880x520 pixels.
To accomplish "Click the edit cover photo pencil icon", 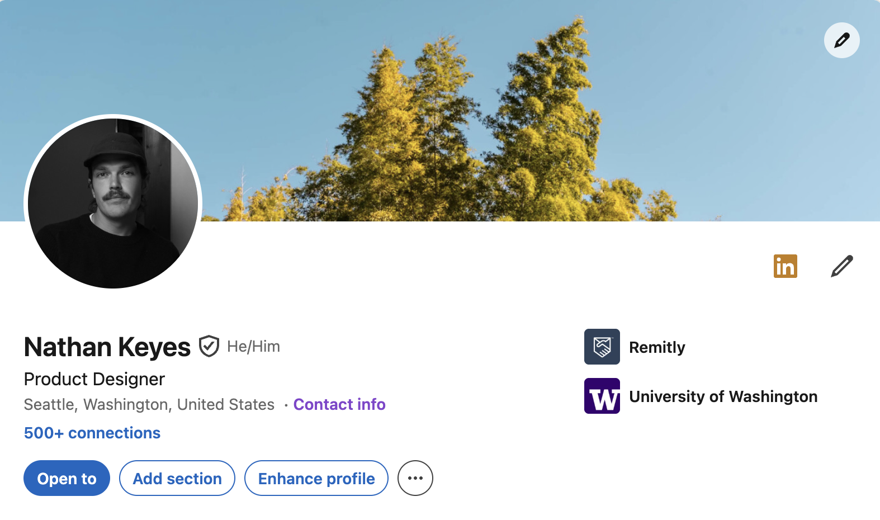I will point(841,40).
